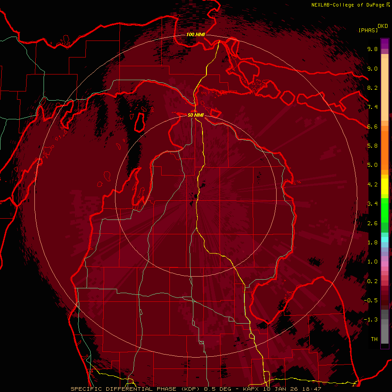392x392 pixels.
Task: Click the 8.2 legend value
Action: point(372,88)
